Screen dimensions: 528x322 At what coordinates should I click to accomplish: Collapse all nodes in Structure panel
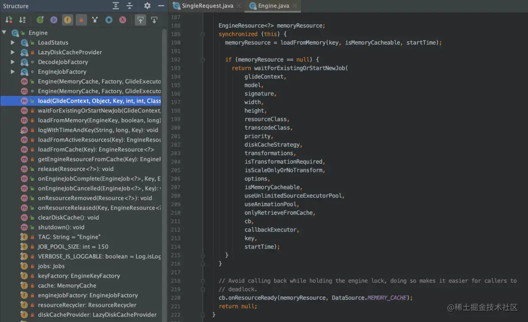click(129, 6)
